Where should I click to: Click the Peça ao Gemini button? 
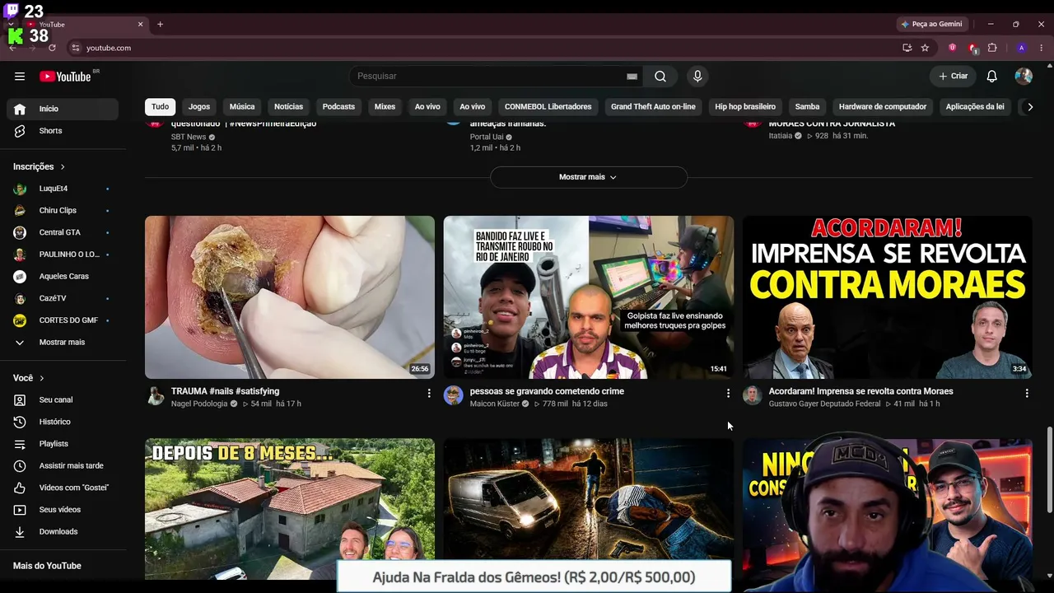click(x=933, y=24)
